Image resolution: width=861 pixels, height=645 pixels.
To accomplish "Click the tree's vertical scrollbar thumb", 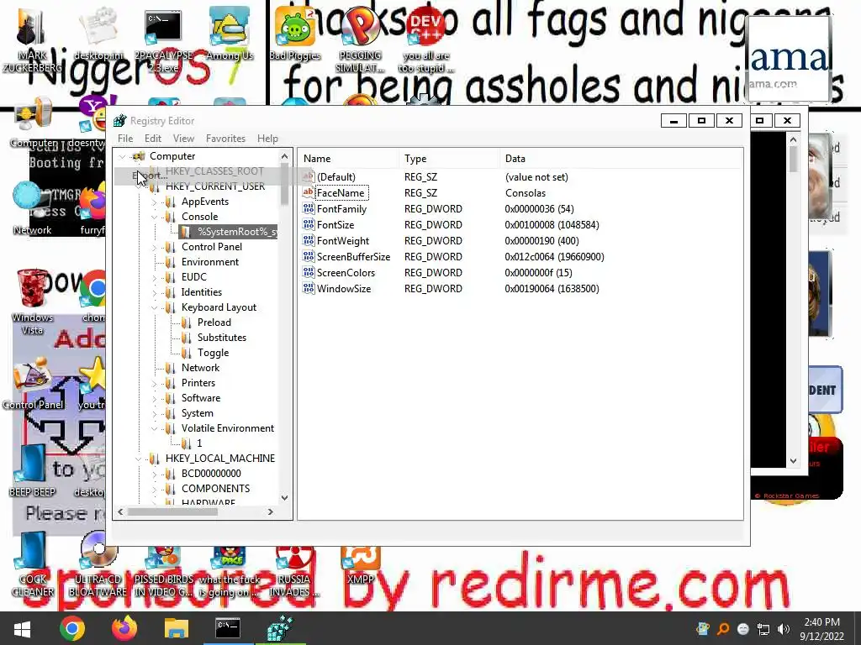I will point(284,184).
